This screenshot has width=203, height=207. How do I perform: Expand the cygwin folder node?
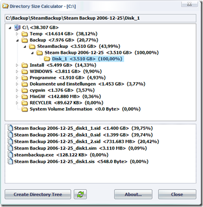click(17, 90)
